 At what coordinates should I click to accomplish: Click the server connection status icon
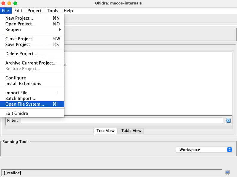click(227, 173)
